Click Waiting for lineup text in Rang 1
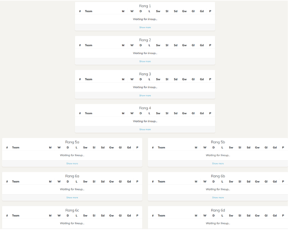This screenshot has width=289, height=230. click(145, 19)
